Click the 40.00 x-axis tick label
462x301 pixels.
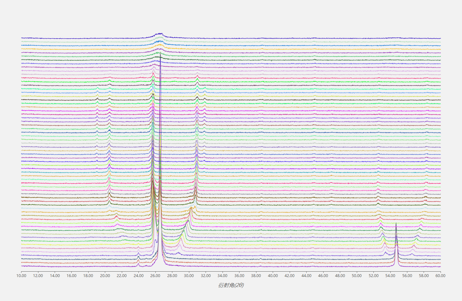coord(273,276)
